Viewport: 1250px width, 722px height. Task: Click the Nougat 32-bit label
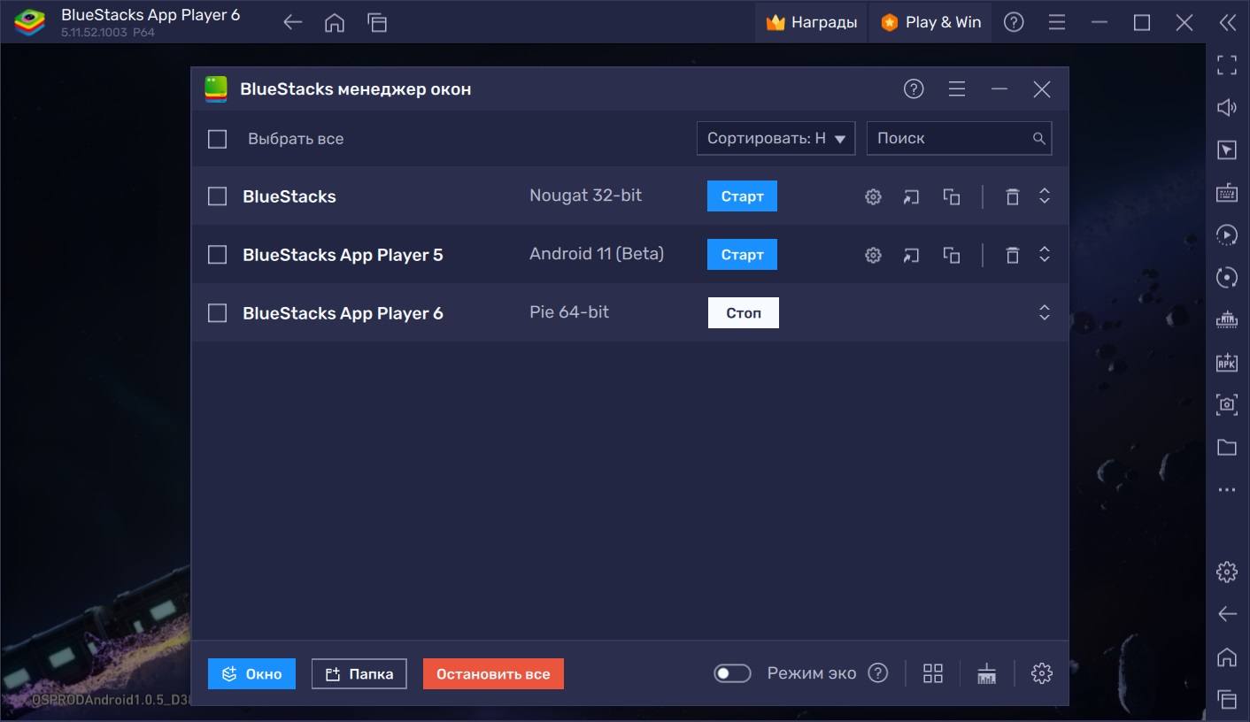(585, 196)
